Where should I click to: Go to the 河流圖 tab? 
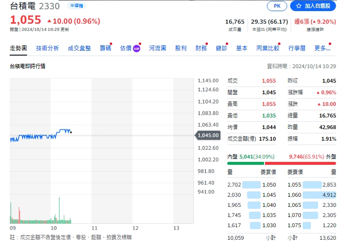158,48
